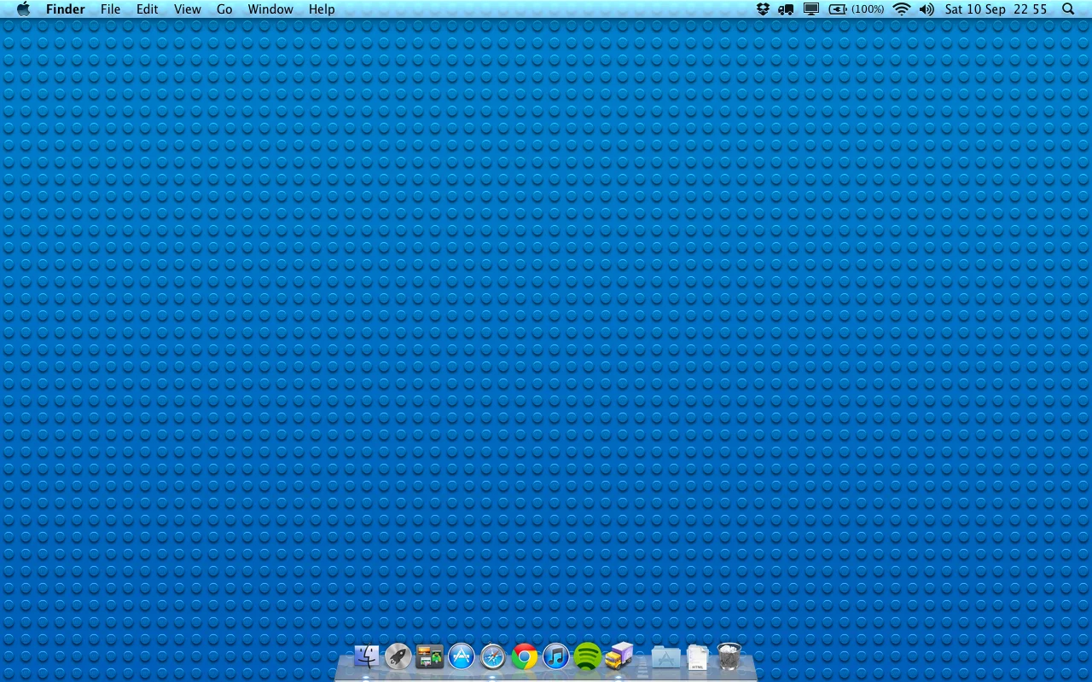Launch iTunes from the Dock
This screenshot has width=1092, height=682.
pos(556,656)
